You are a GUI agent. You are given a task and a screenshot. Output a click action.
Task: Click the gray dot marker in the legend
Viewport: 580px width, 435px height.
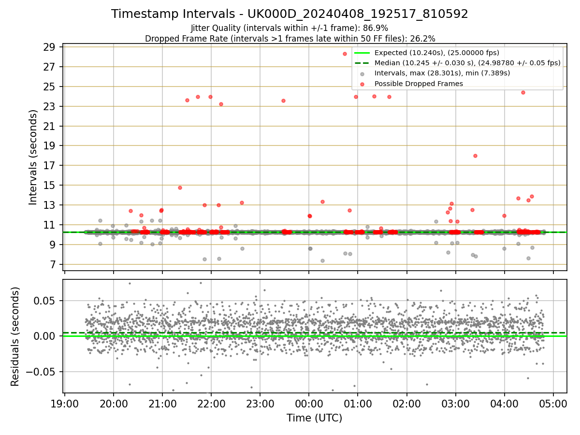tap(362, 73)
